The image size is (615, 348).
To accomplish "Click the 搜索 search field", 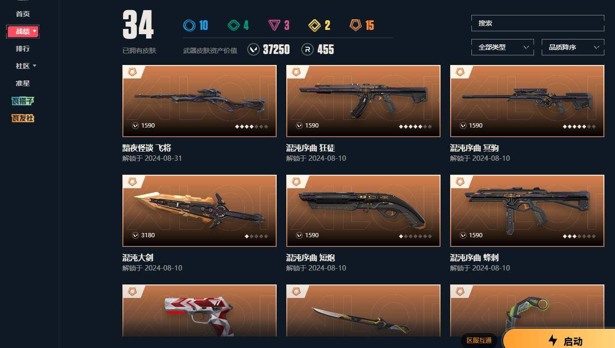I will (x=538, y=23).
